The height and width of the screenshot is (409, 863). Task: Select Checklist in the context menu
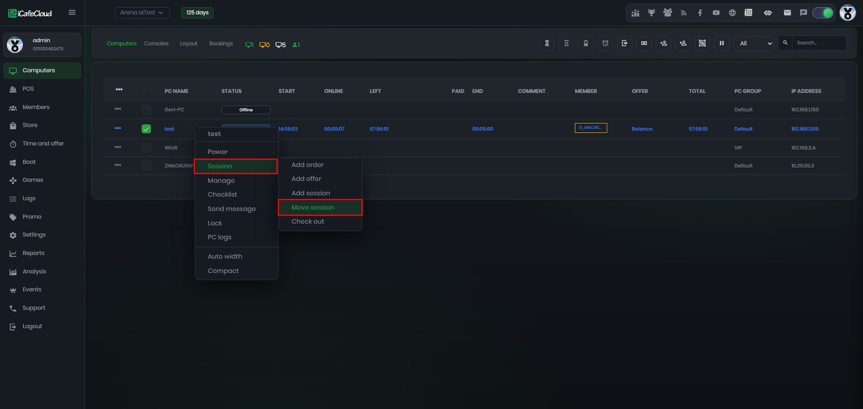(236, 194)
